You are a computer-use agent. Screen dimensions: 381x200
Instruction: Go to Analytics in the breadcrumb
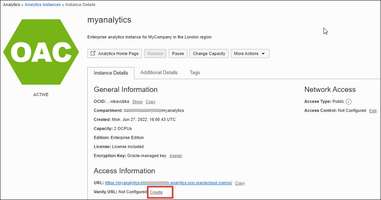click(x=11, y=5)
